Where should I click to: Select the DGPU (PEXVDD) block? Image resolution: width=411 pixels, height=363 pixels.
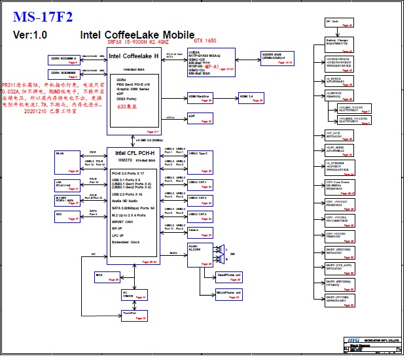click(340, 253)
